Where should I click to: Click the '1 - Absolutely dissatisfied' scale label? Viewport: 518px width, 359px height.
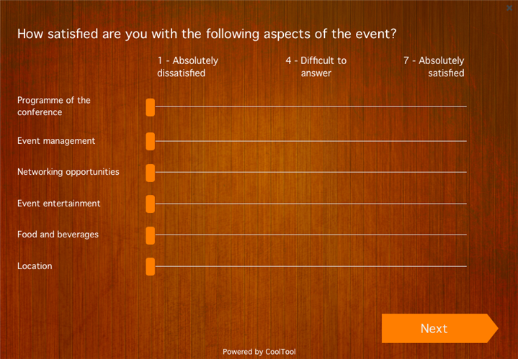point(187,67)
